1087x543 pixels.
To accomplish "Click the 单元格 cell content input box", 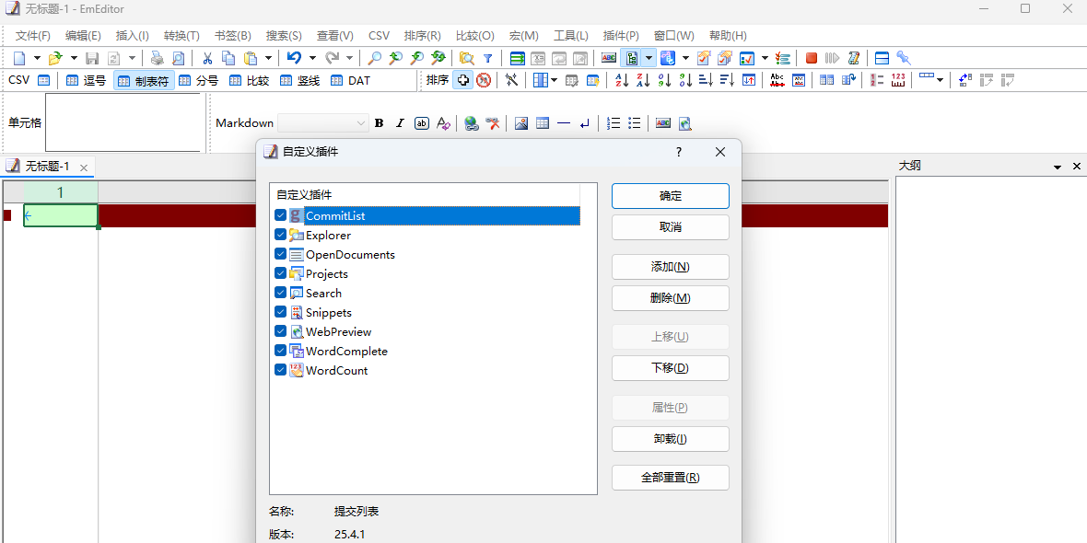I will 123,122.
